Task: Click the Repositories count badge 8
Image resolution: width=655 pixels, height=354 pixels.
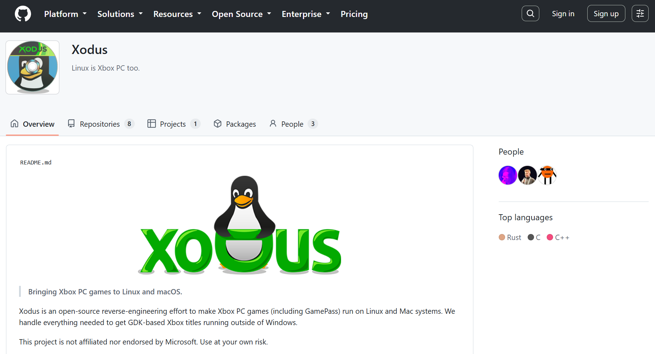Action: 129,124
